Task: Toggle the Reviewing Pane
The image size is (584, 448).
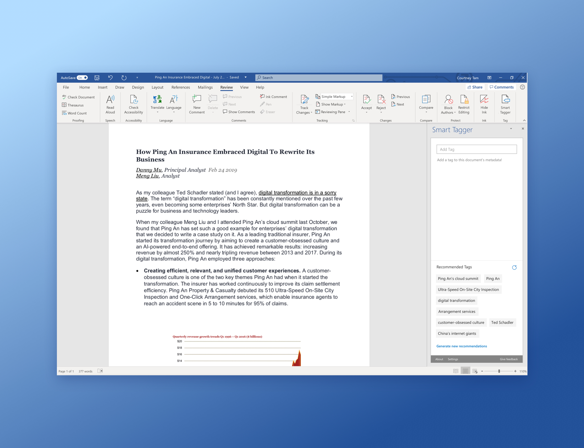Action: point(330,112)
